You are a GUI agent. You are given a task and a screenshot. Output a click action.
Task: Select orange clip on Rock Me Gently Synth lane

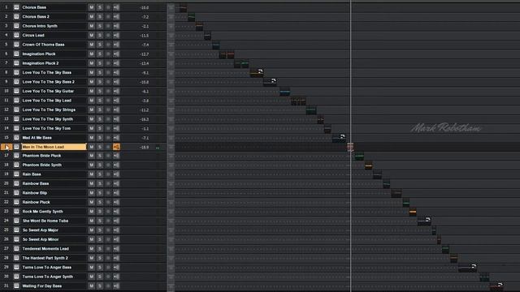413,212
